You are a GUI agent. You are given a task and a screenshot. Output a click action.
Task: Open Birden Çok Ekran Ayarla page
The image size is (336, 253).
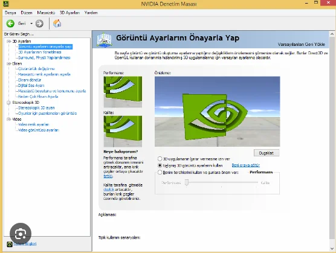[x=38, y=97]
